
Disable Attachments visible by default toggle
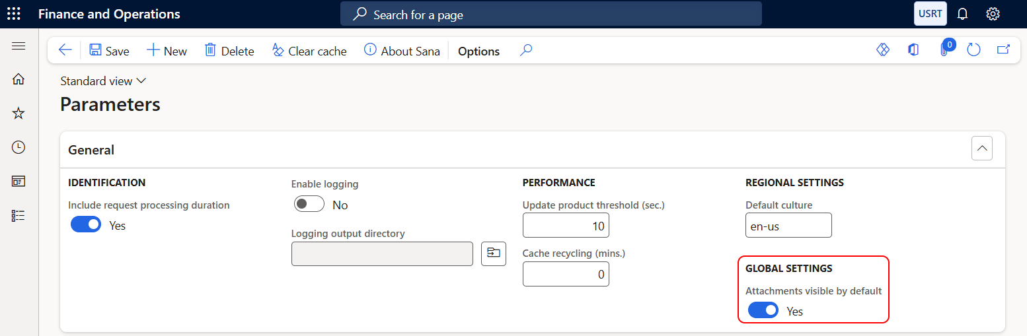[x=763, y=310]
